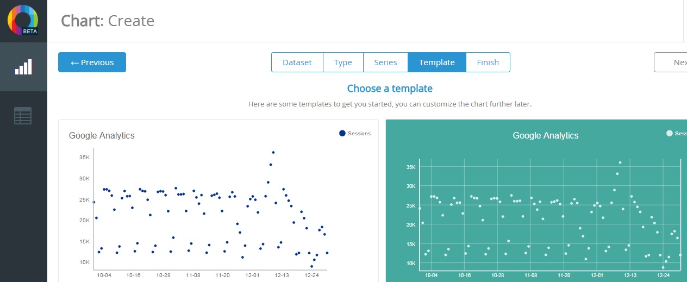Viewport: 687px width, 282px height.
Task: Go back with the Previous button
Action: pyautogui.click(x=92, y=62)
